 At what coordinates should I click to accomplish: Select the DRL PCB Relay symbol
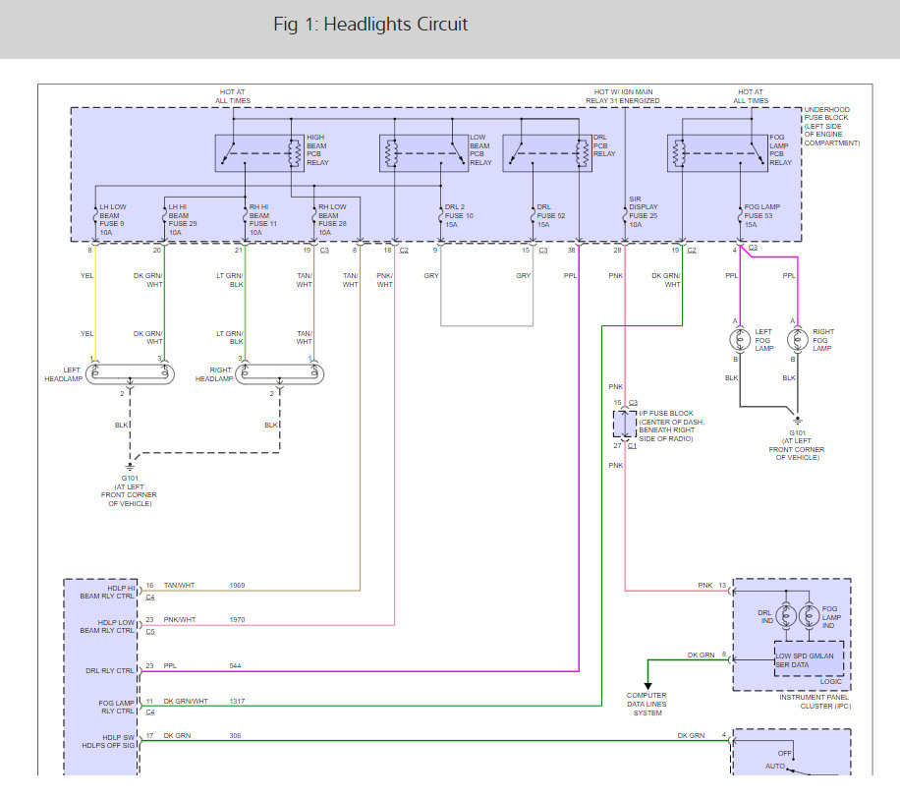[547, 153]
